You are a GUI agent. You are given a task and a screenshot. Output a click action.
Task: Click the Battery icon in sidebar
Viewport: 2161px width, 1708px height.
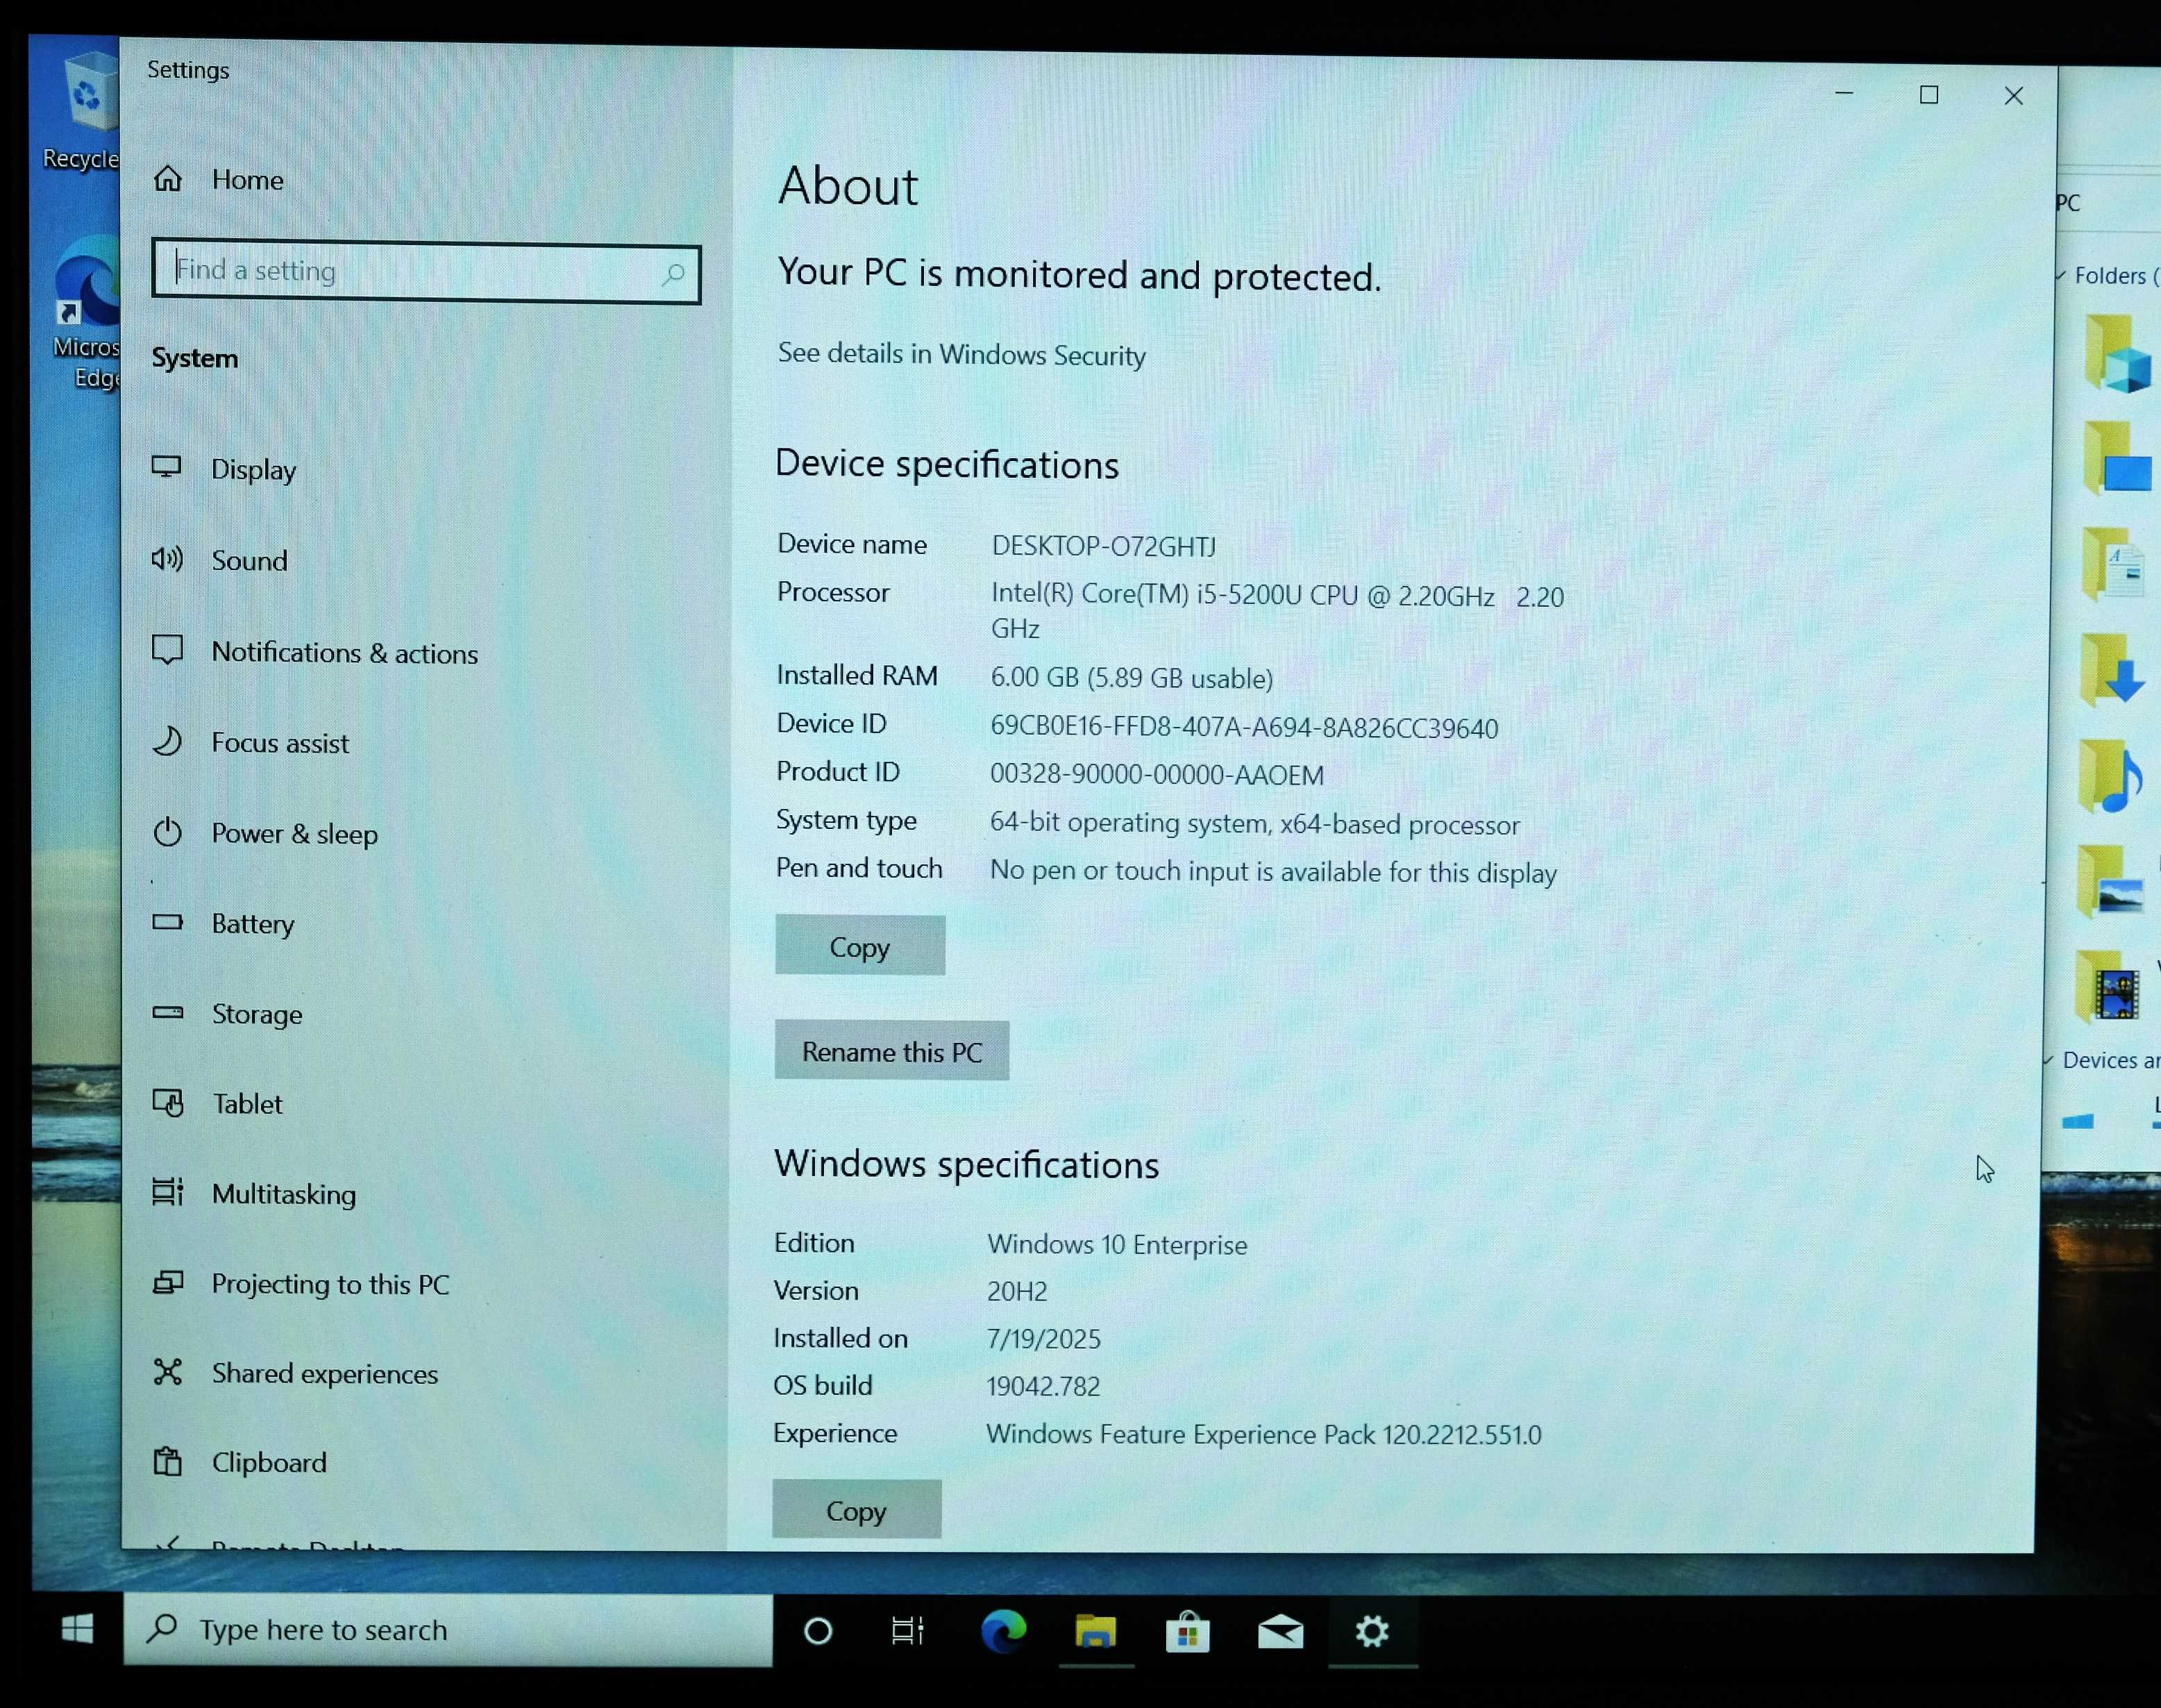(x=167, y=922)
